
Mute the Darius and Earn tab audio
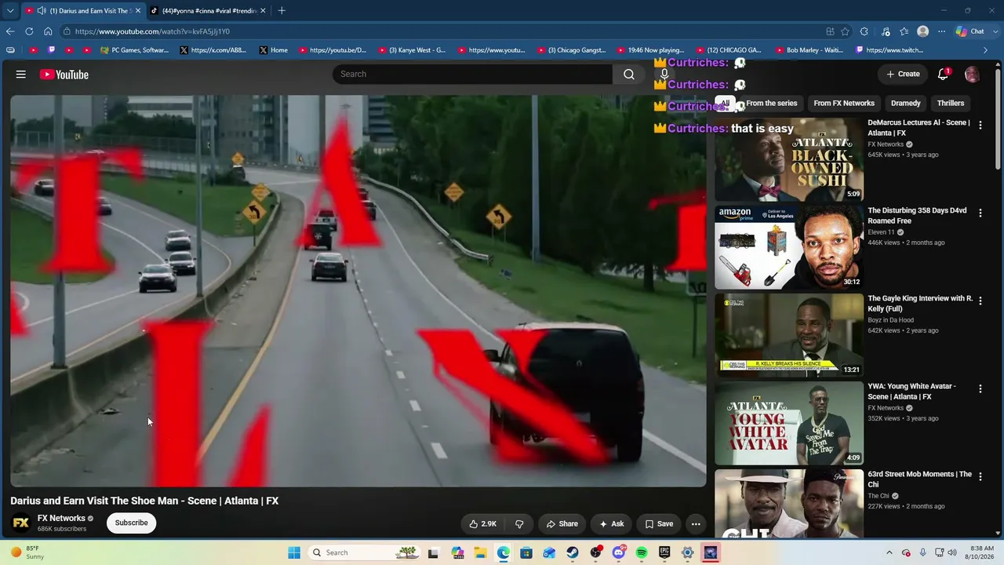(x=42, y=11)
